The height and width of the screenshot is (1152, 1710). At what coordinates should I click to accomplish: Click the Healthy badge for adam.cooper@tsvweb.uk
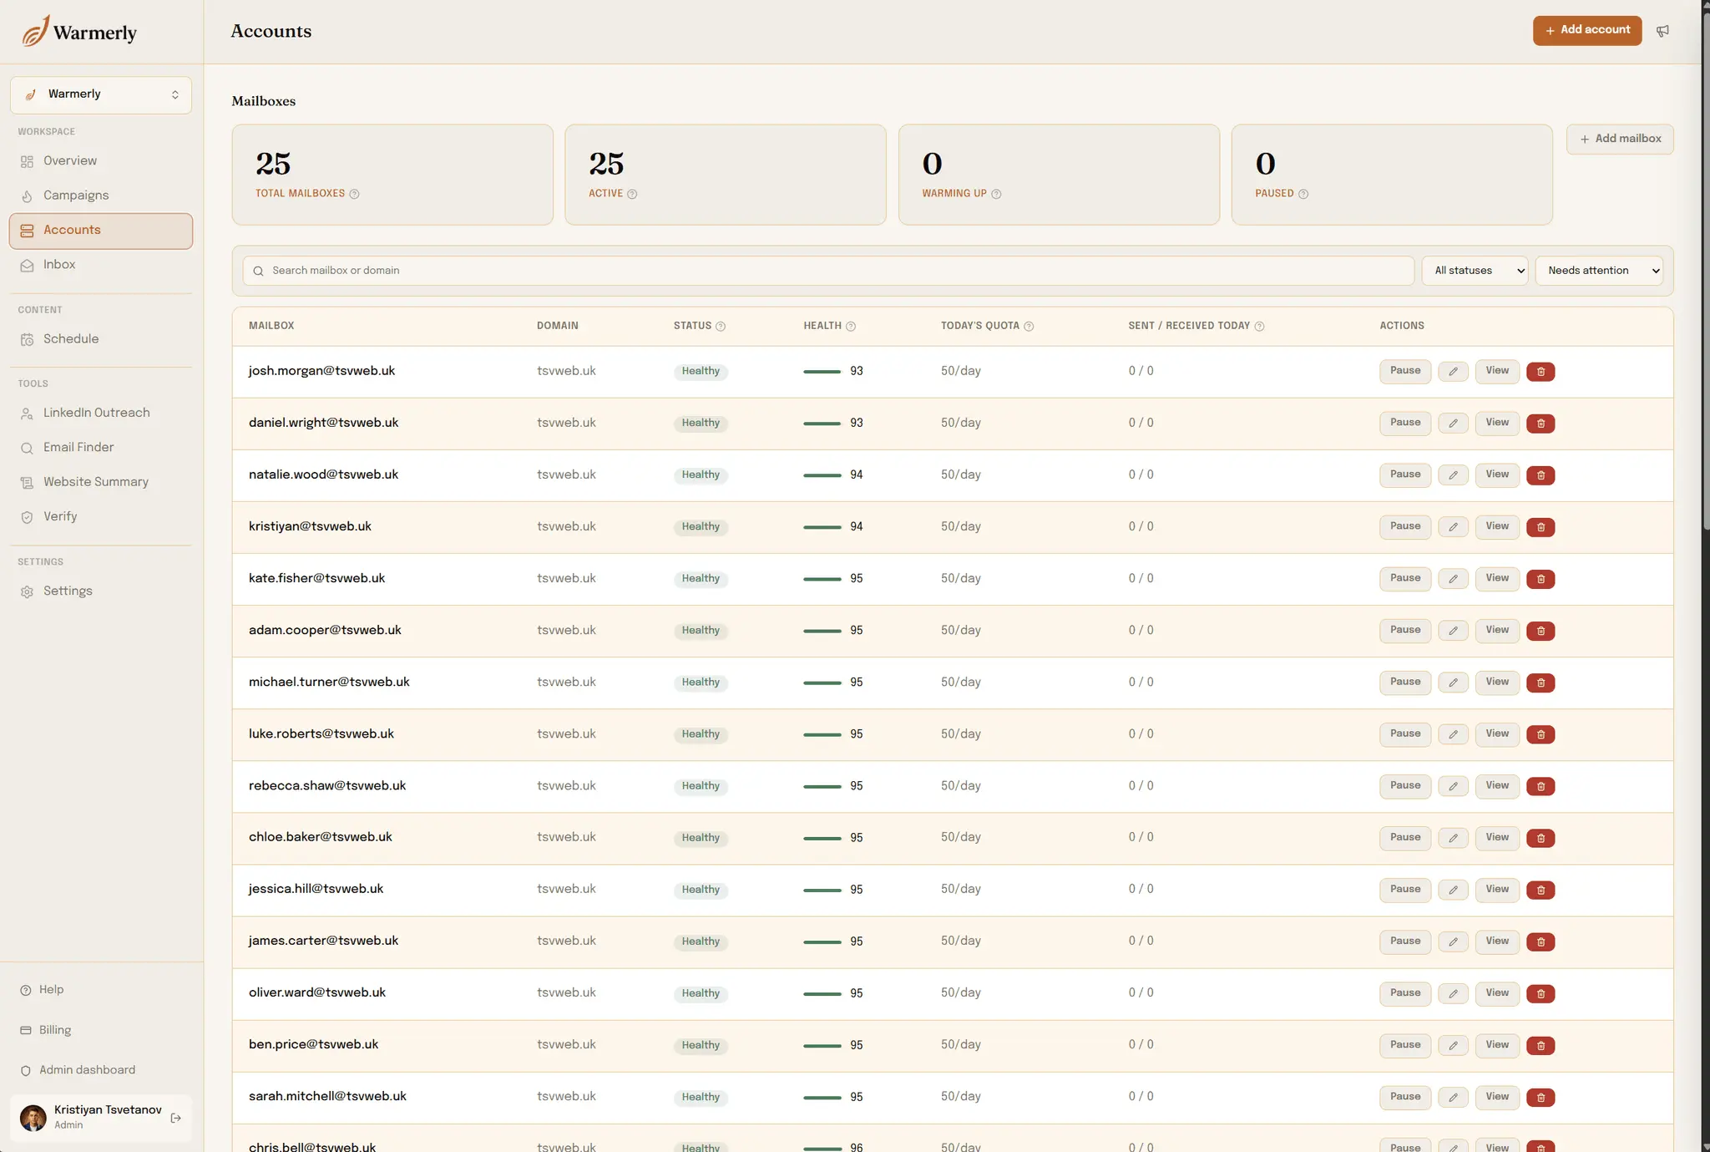click(x=701, y=631)
